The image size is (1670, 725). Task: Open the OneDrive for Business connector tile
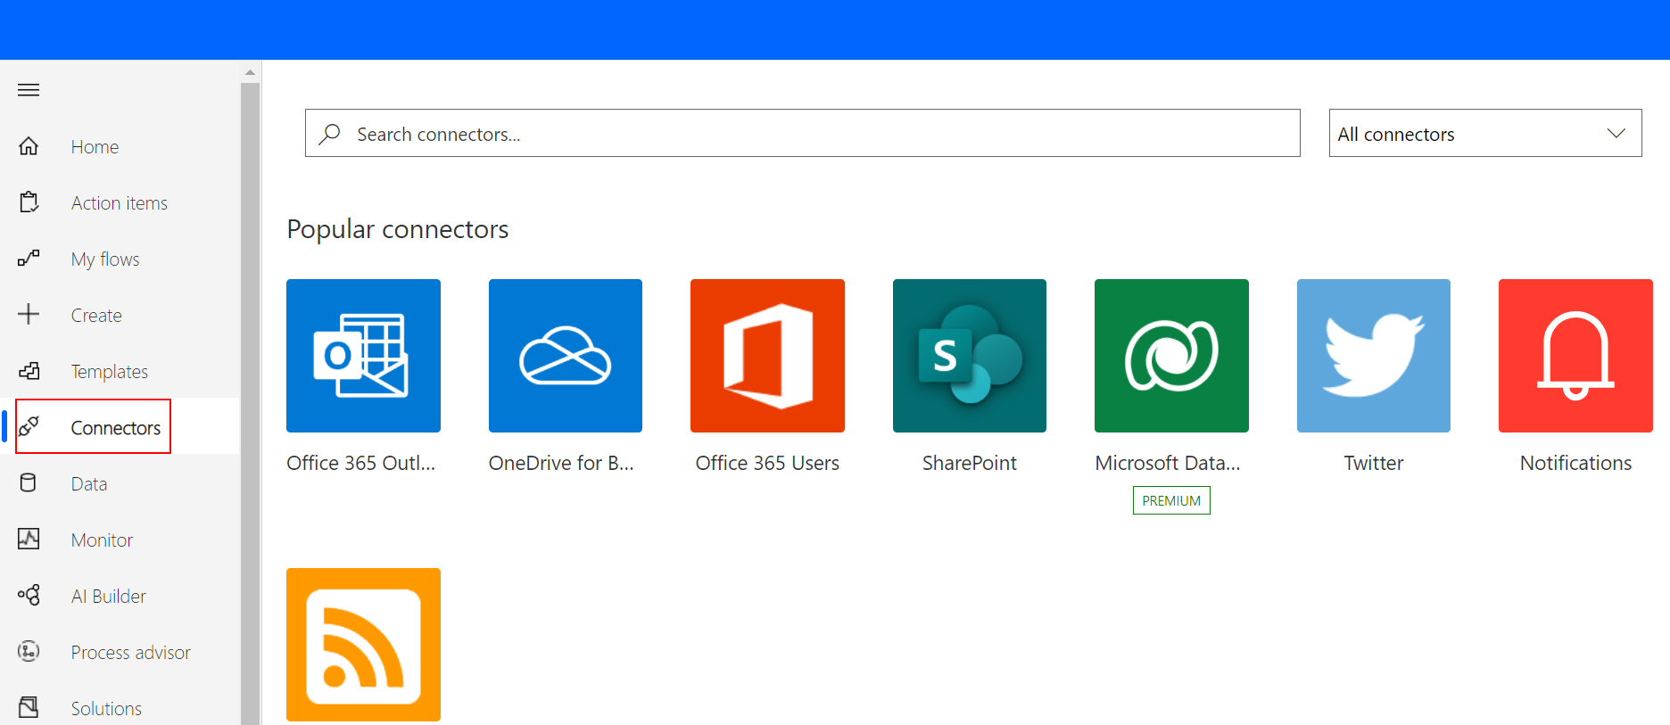[566, 356]
